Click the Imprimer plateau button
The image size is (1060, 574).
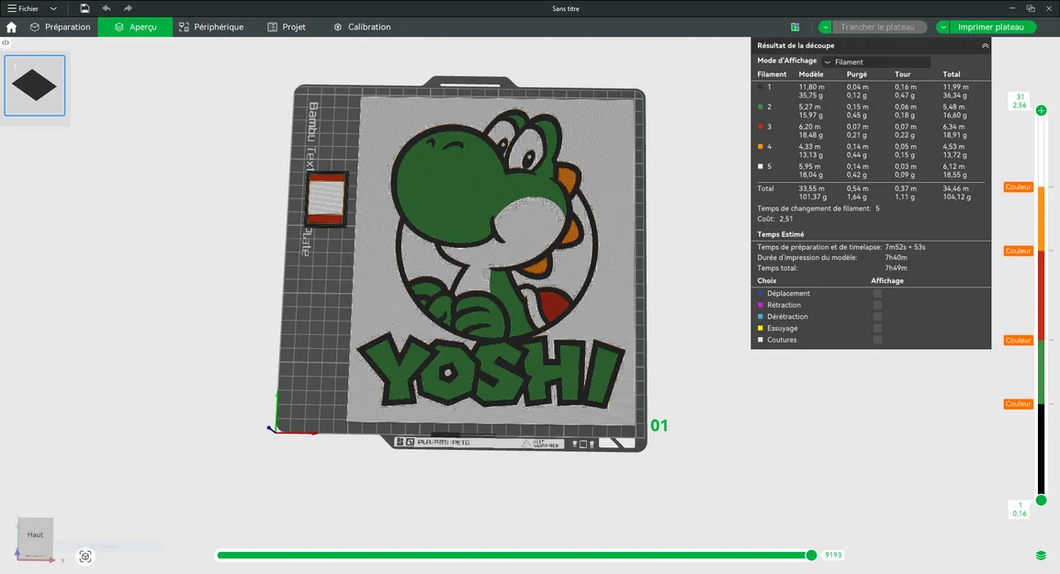tap(992, 27)
